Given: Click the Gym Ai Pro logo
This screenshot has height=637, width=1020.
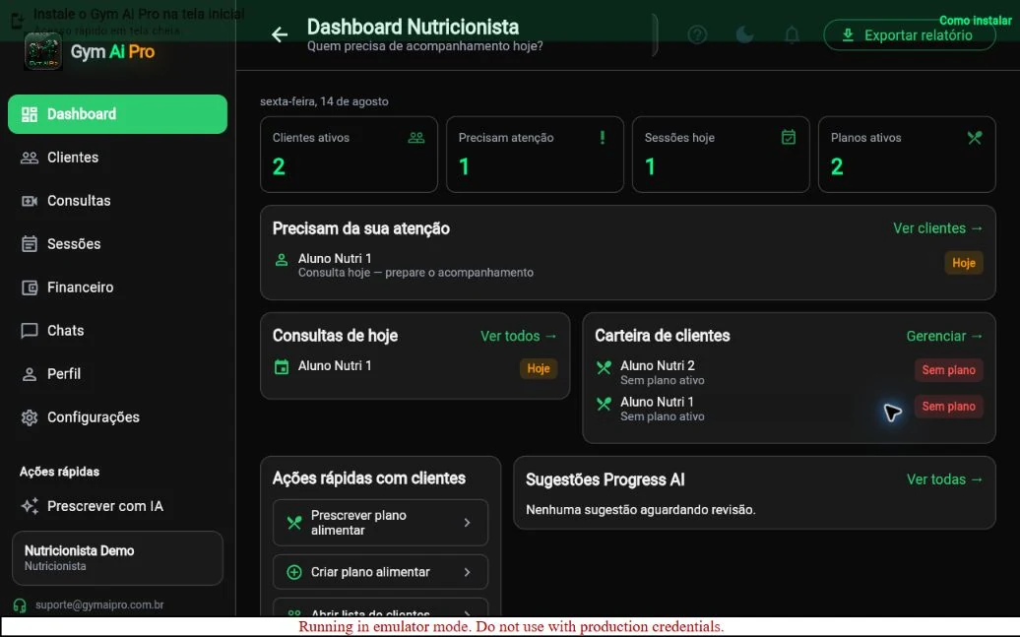Looking at the screenshot, I should point(43,51).
